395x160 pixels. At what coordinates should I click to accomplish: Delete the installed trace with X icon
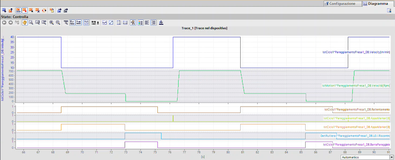37,10
